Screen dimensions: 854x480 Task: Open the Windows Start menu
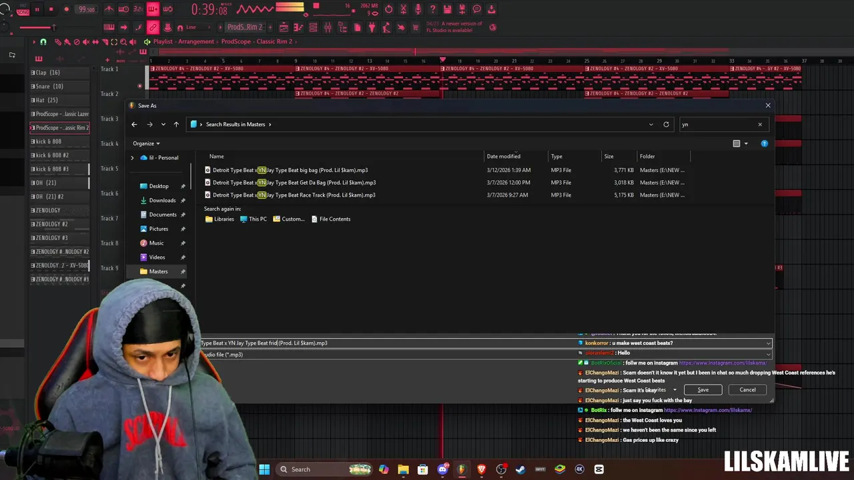pos(264,469)
